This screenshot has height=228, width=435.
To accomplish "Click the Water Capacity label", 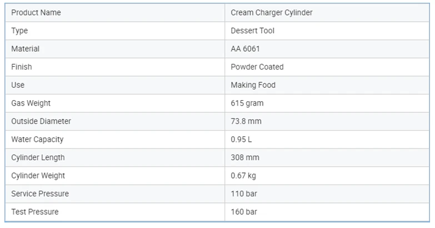I will [x=37, y=140].
